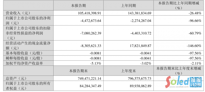
Task: Click the -26.48% change cell
Action: point(195,13)
